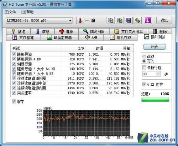Open the 随机存取 random access tab

point(121,37)
